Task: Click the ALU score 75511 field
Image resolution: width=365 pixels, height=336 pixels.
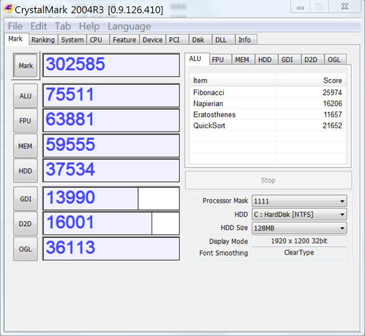Action: 111,96
